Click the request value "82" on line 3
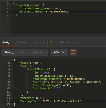The width and height of the screenshot is (106, 108). [57, 9]
